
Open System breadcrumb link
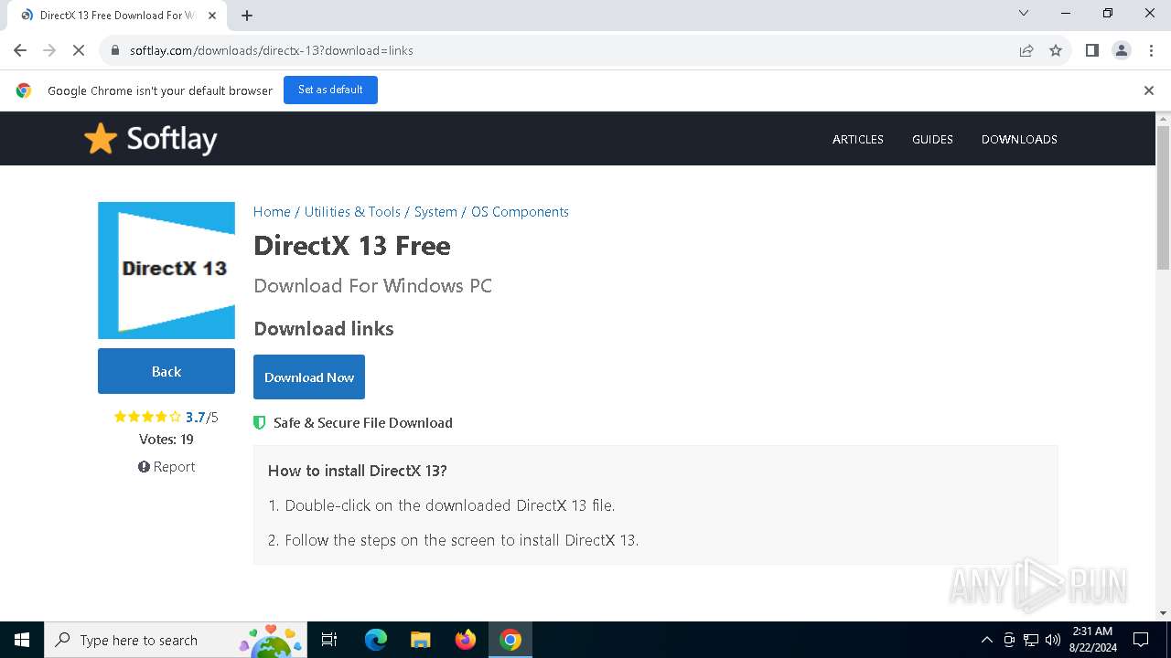coord(435,211)
